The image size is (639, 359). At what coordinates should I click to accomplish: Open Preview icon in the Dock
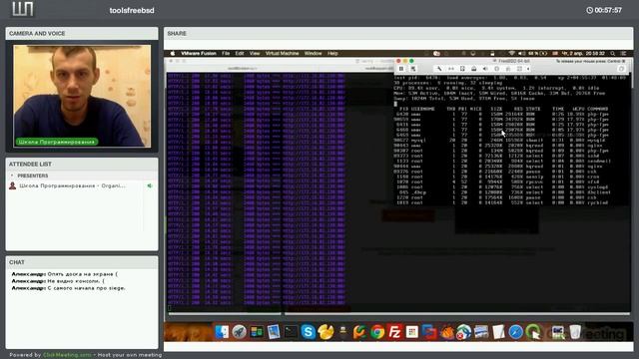tap(274, 332)
